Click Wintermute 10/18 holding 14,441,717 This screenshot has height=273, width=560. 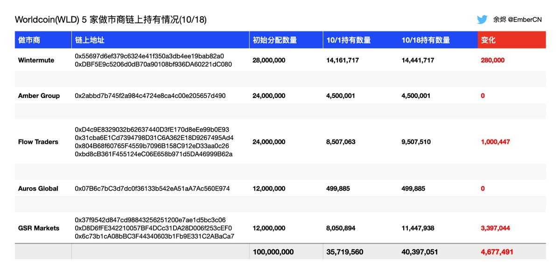(x=418, y=60)
